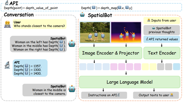Click the 1 icon in Woman on the left line
183x102 pixels.
[61, 42]
